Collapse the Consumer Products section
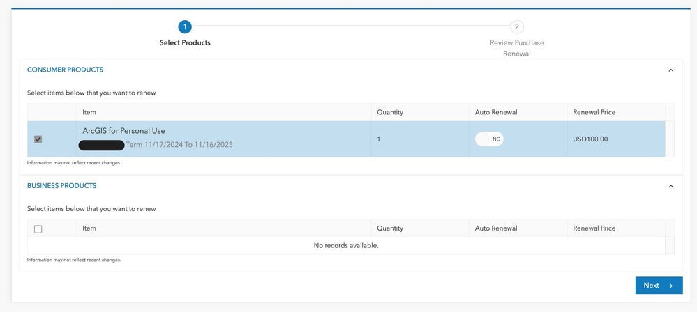697x312 pixels. (x=671, y=70)
